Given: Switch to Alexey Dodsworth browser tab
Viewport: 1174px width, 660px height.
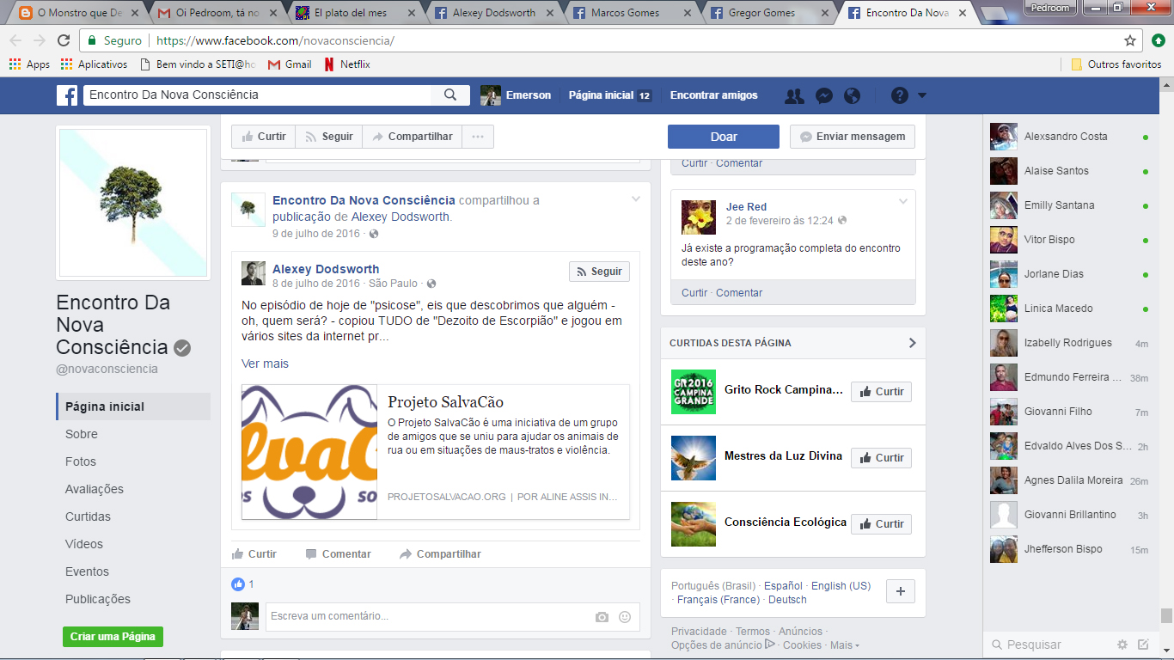Looking at the screenshot, I should pyautogui.click(x=496, y=13).
